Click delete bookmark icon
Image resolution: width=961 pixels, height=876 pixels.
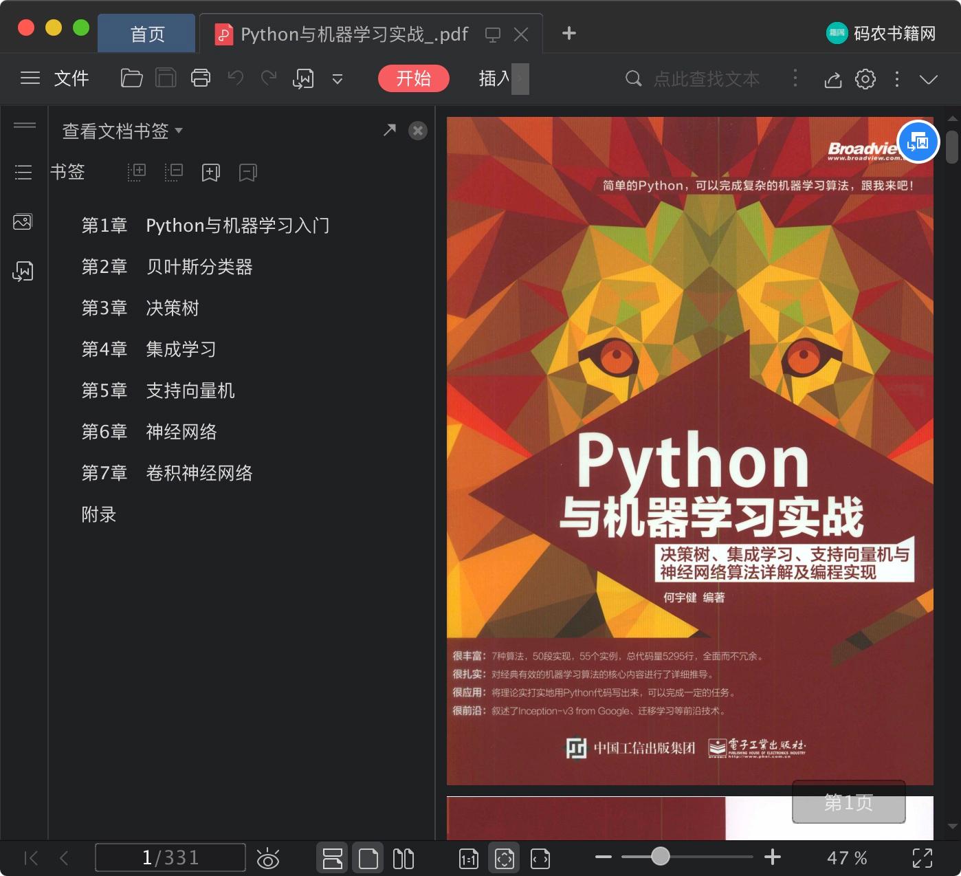[248, 173]
